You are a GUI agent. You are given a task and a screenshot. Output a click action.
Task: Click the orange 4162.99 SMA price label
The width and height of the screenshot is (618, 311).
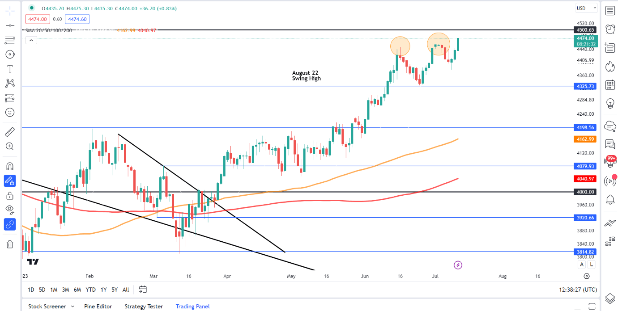click(585, 139)
